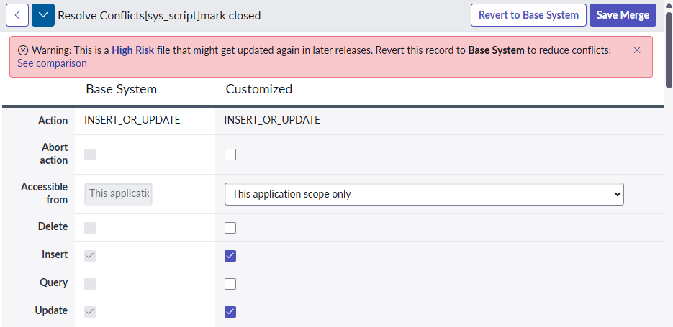The height and width of the screenshot is (327, 673).
Task: Click the Save Merge button
Action: coord(623,15)
